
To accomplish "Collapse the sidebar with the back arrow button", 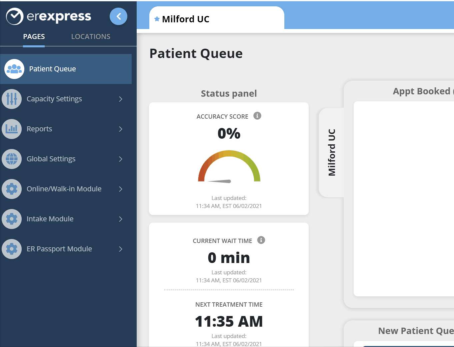I will (118, 16).
